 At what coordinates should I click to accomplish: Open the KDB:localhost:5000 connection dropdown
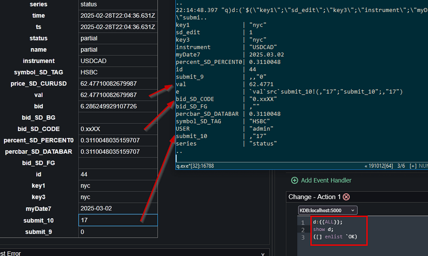[x=327, y=210]
